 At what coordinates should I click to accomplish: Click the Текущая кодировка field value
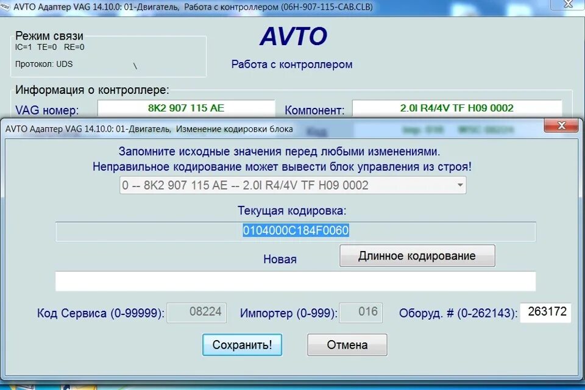click(x=296, y=230)
